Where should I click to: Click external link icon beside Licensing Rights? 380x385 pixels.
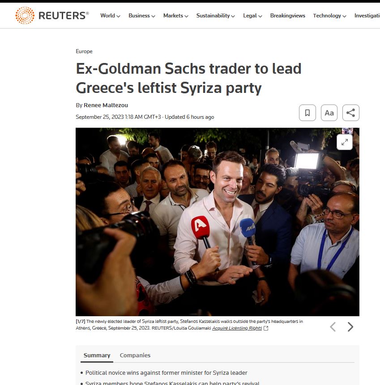[266, 328]
